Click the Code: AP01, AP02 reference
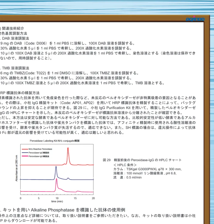Image resolution: width=214 pixels, height=224 pixels. point(81,103)
